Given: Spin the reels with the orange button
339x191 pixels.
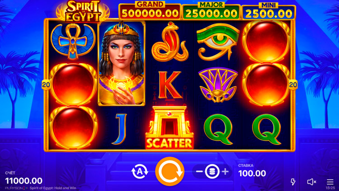Looking at the screenshot, I should pyautogui.click(x=169, y=171).
